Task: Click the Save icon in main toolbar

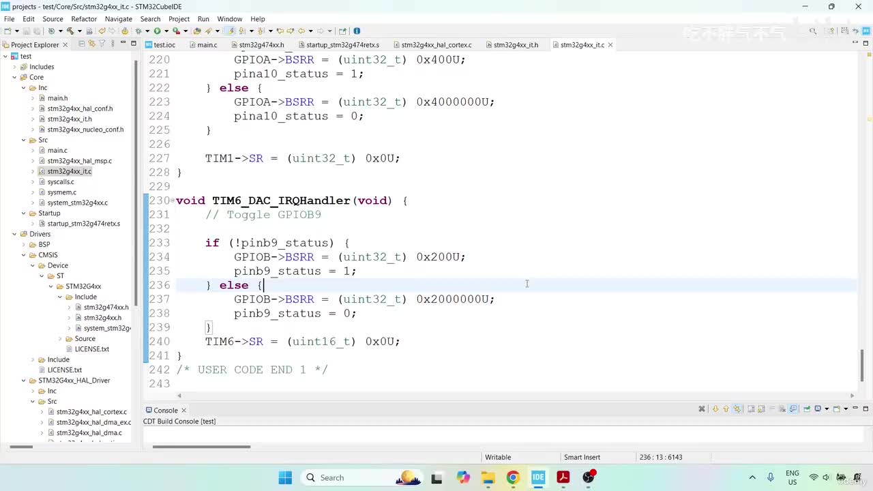Action: pos(27,31)
